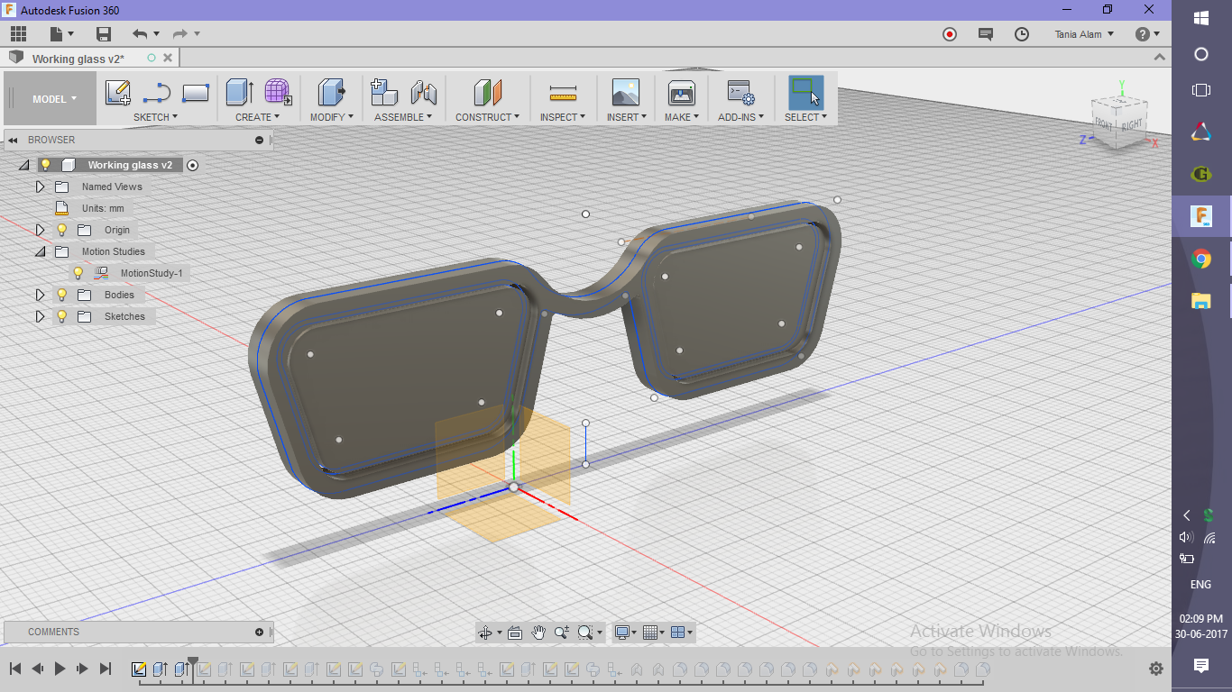
Task: Click the Insert image icon
Action: coord(626,92)
